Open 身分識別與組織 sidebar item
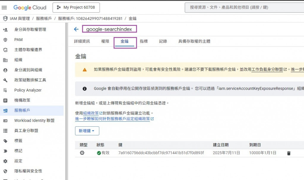Image resolution: width=304 pixels, height=180 pixels. pos(28,70)
